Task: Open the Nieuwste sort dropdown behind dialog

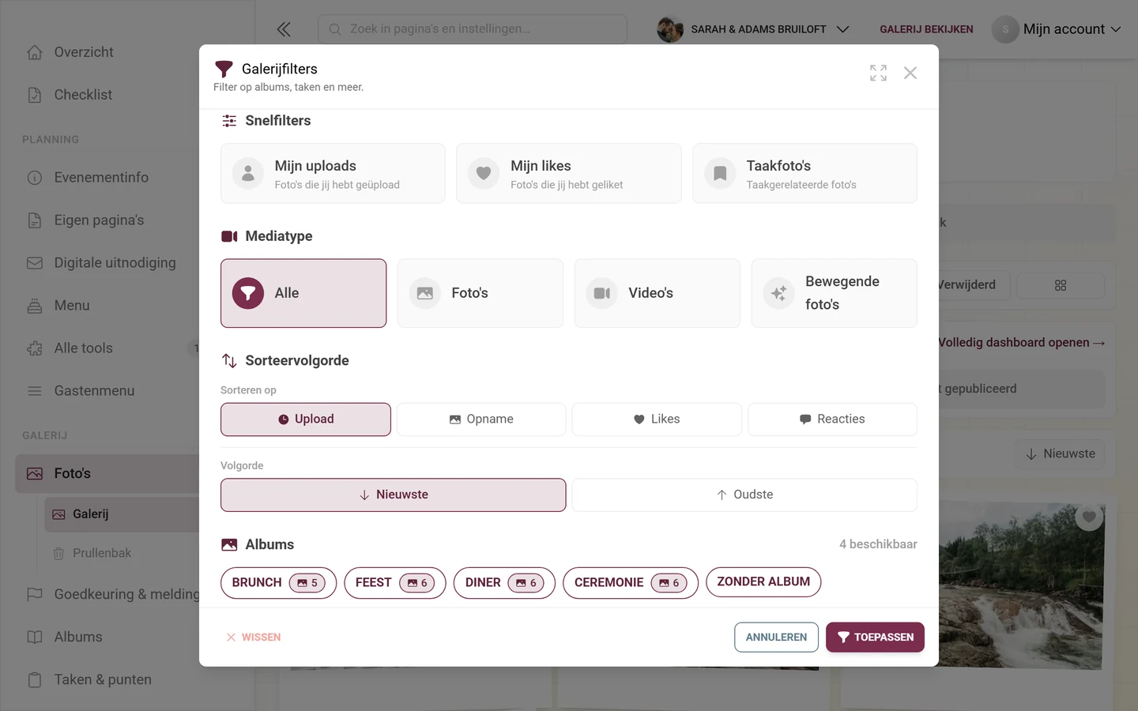Action: click(1061, 454)
